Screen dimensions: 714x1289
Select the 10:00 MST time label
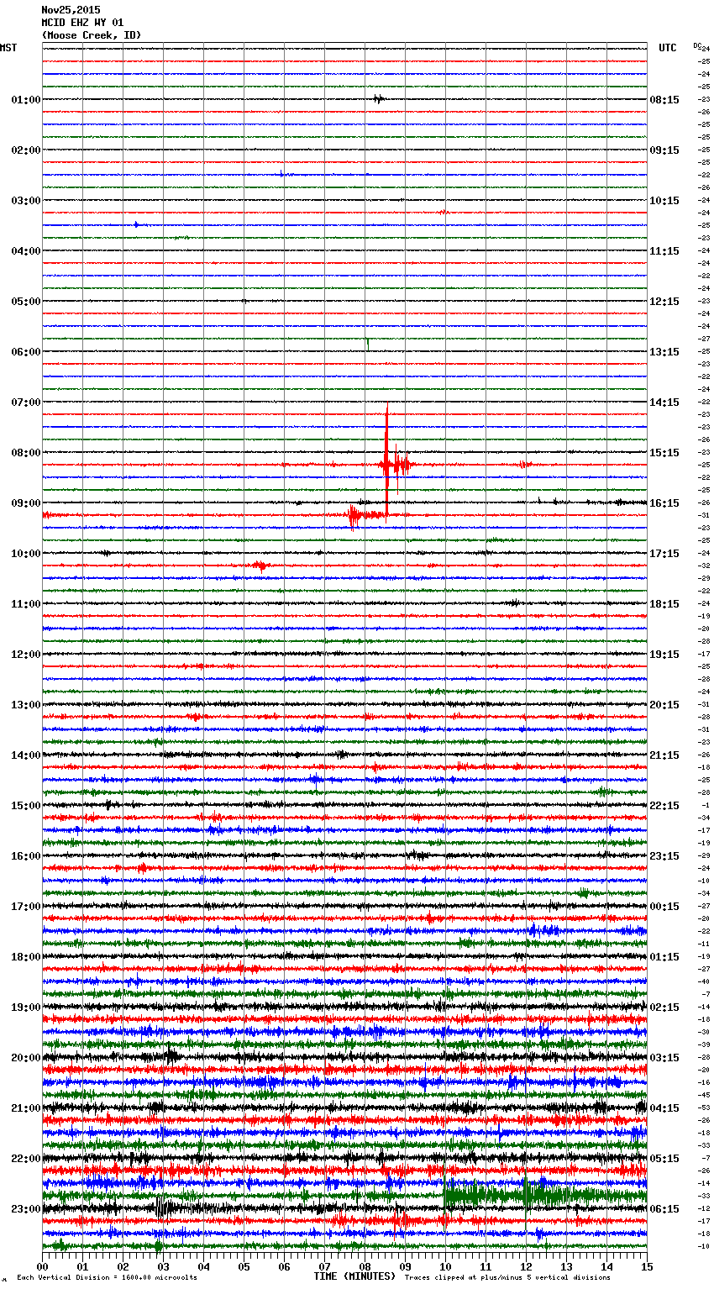point(26,554)
